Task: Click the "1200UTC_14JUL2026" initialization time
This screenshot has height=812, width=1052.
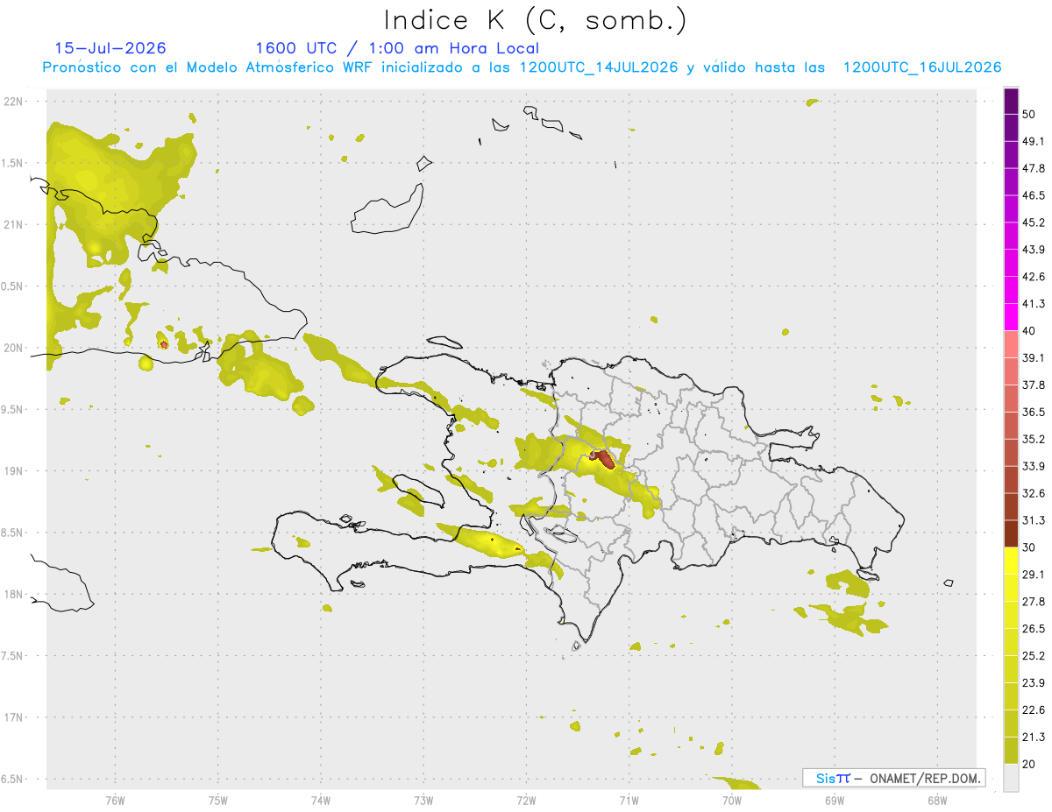Action: coord(599,67)
